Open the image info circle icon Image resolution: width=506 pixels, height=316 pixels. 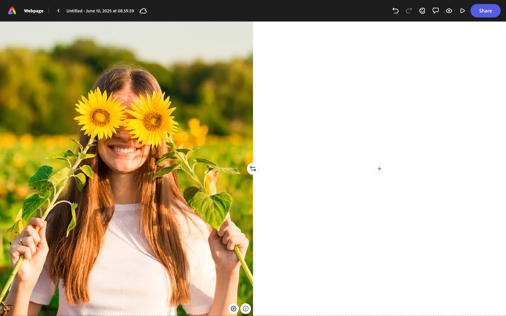(246, 309)
